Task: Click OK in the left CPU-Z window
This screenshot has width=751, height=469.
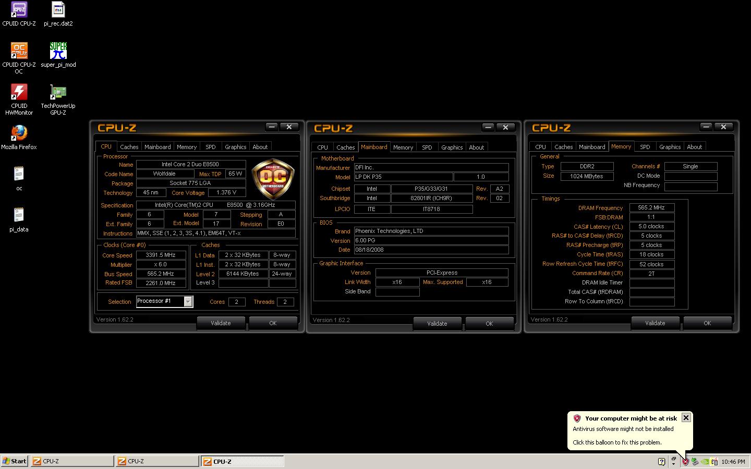Action: (273, 323)
